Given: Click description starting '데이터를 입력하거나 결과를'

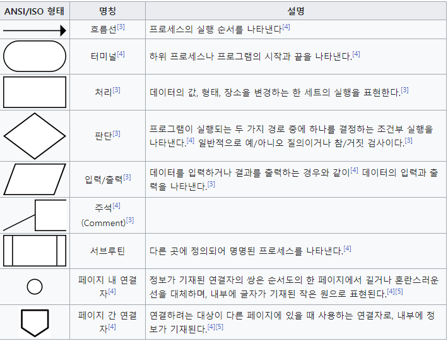Looking at the screenshot, I should (x=293, y=179).
